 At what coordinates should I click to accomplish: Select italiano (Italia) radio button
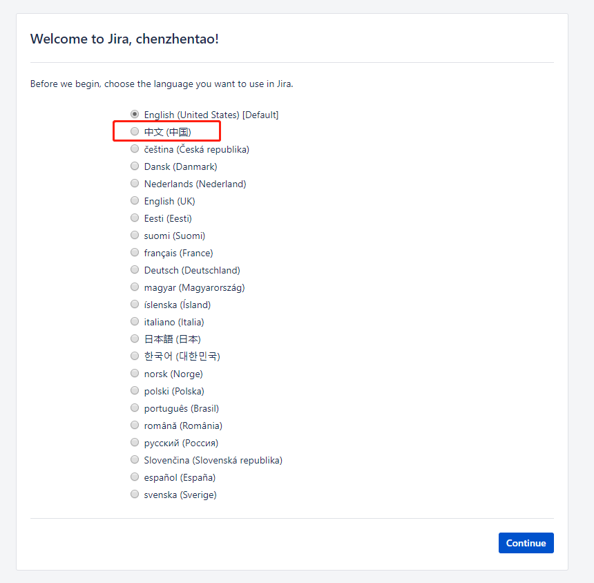click(x=135, y=322)
